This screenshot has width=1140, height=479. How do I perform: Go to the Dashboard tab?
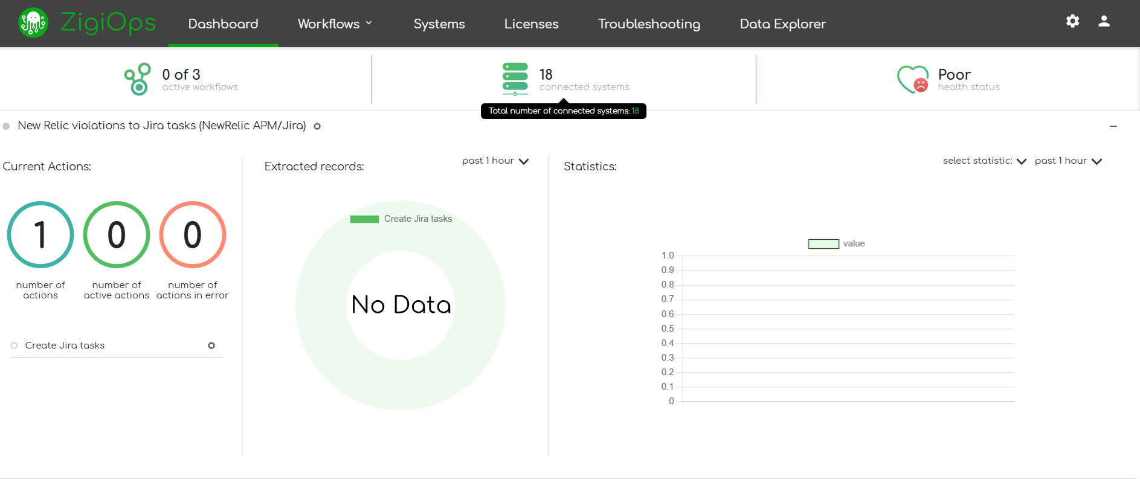tap(223, 24)
